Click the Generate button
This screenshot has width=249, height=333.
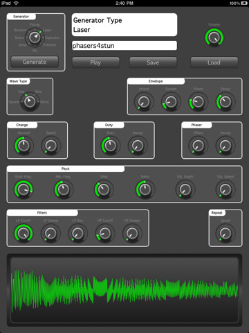coord(35,62)
